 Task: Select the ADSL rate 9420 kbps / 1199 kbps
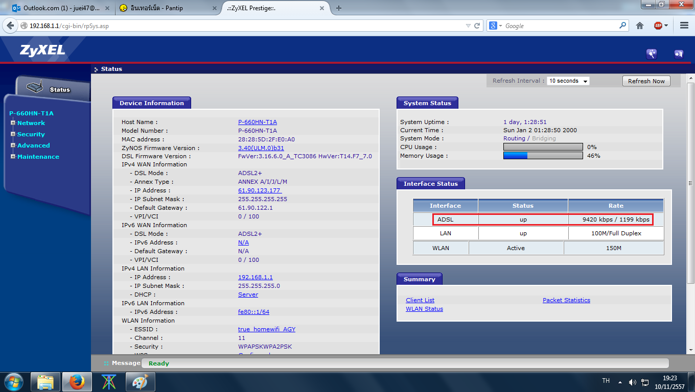[616, 219]
